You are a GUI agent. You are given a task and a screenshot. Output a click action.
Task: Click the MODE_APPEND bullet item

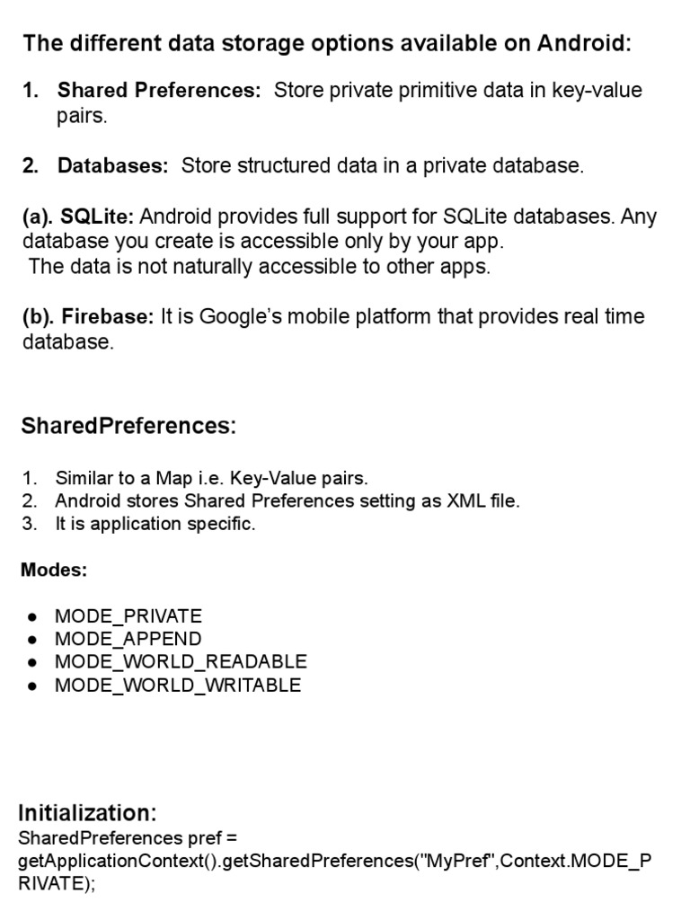point(128,639)
